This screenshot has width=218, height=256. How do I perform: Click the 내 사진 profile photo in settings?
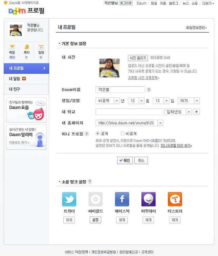[x=109, y=68]
